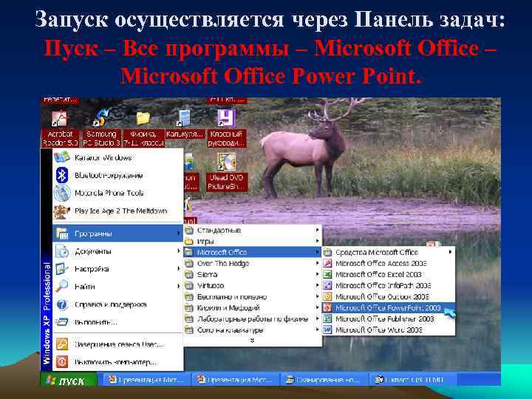The height and width of the screenshot is (399, 532).
Task: Click the Справка и поддержка help icon
Action: coord(62,304)
